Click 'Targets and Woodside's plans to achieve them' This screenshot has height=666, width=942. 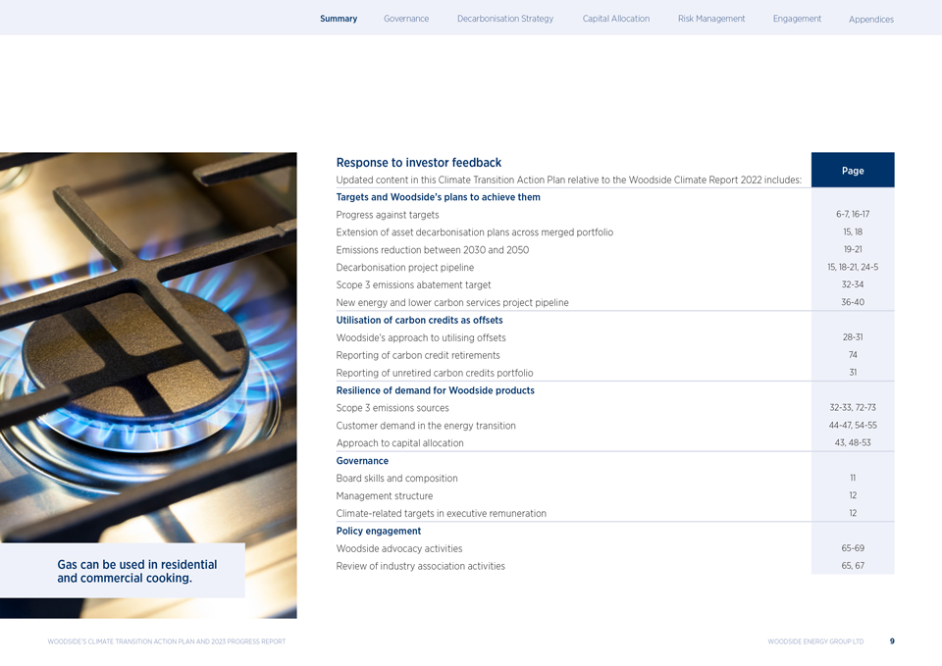click(438, 197)
